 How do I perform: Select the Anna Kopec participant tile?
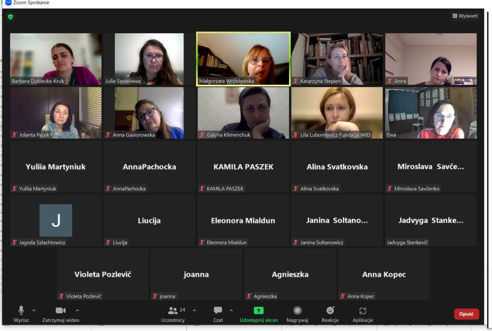[384, 274]
